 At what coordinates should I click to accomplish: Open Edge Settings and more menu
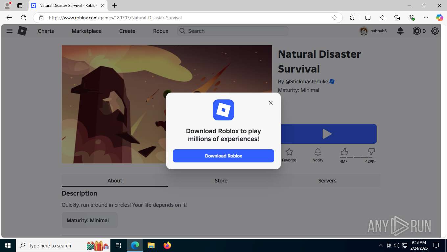pos(426,18)
